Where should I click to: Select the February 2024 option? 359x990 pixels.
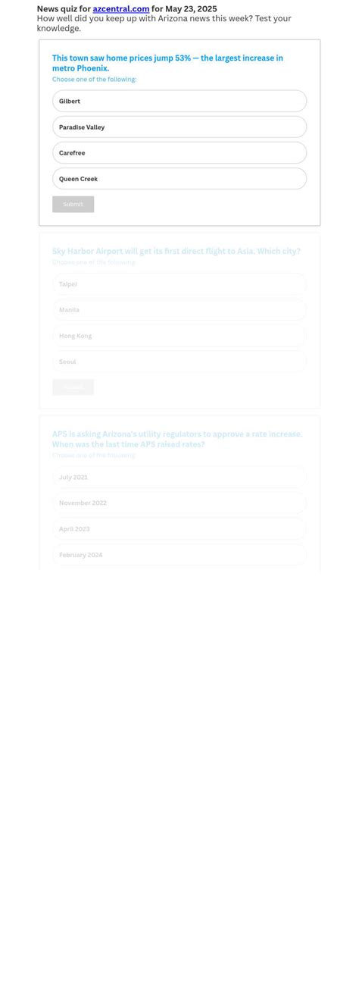[x=179, y=555]
